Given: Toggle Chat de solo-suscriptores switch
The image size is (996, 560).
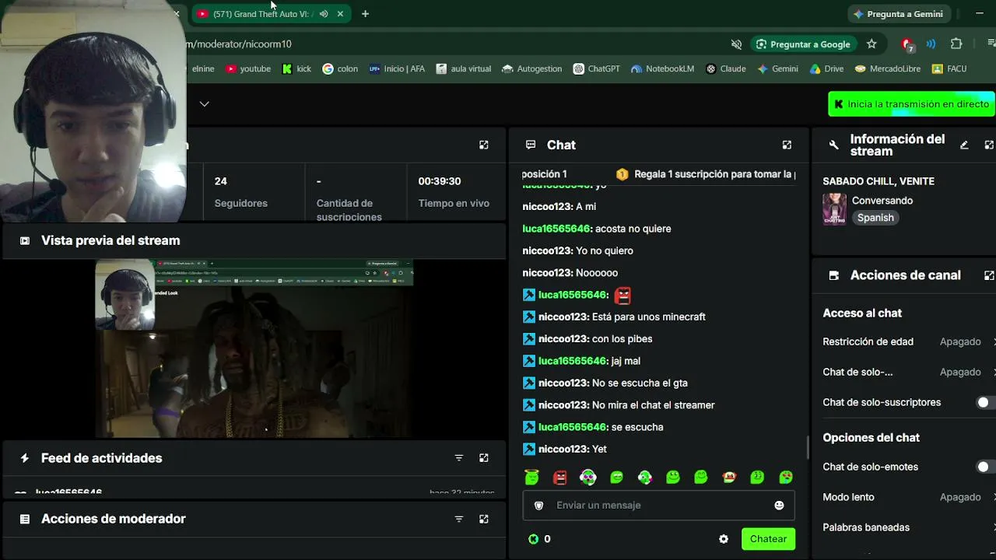Looking at the screenshot, I should coord(986,403).
